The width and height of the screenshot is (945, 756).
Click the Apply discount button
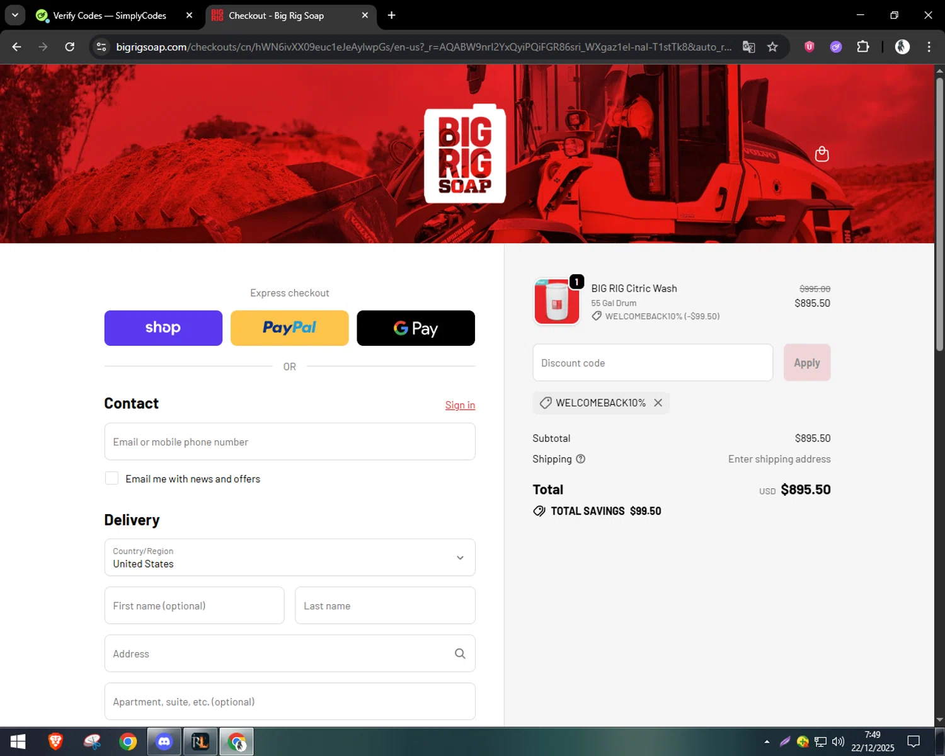coord(807,362)
